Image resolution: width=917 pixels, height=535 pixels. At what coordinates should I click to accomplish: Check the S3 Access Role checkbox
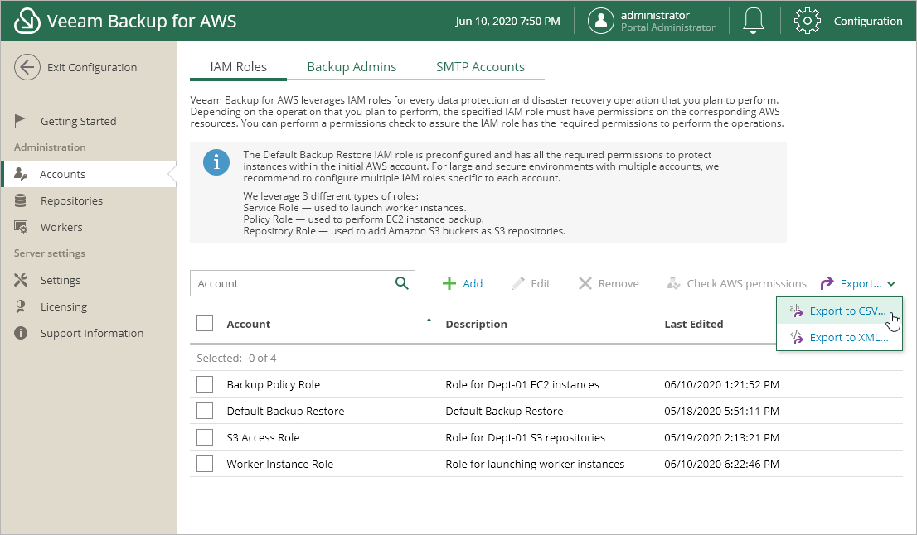(205, 437)
